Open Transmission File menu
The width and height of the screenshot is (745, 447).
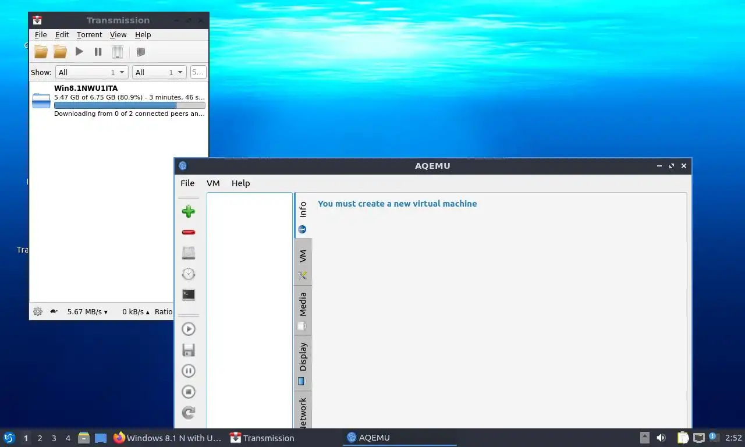(x=41, y=35)
